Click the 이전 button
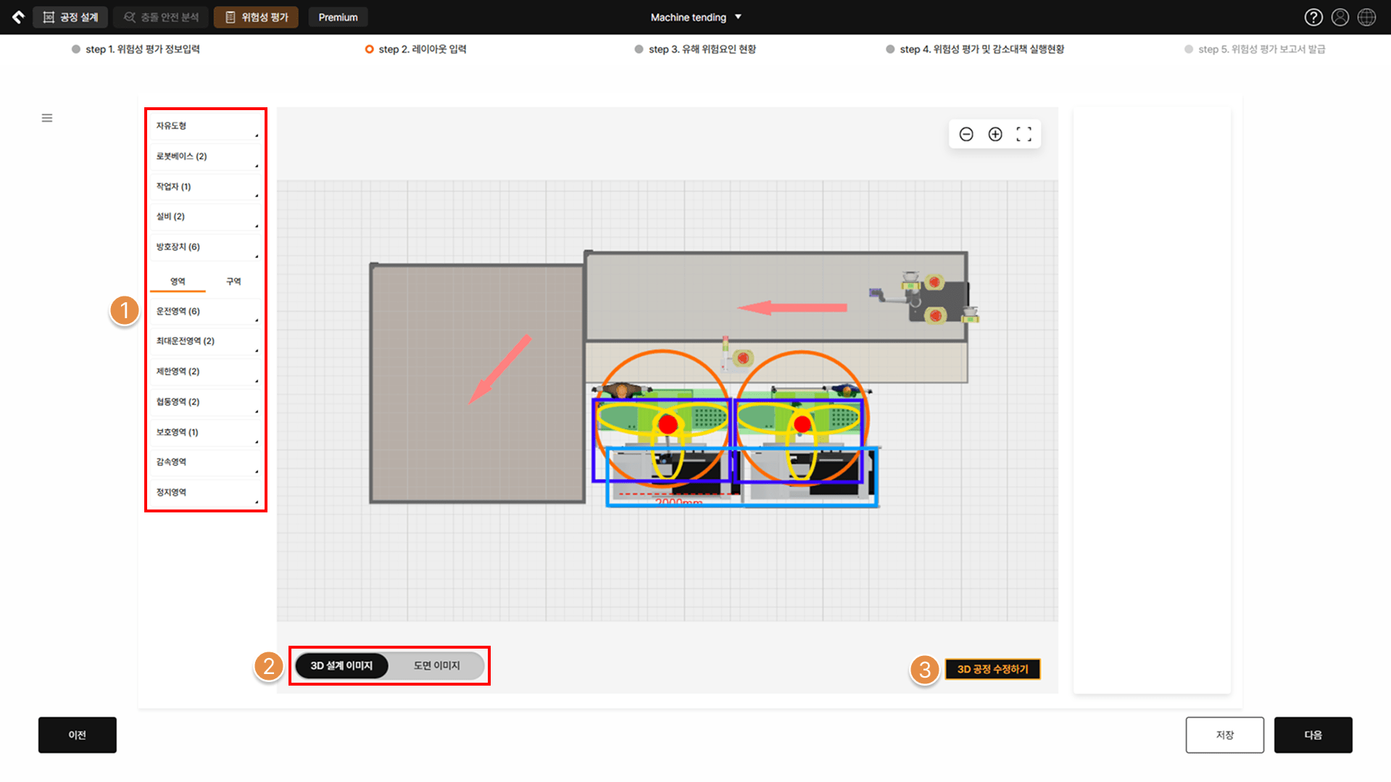1391x782 pixels. point(78,735)
